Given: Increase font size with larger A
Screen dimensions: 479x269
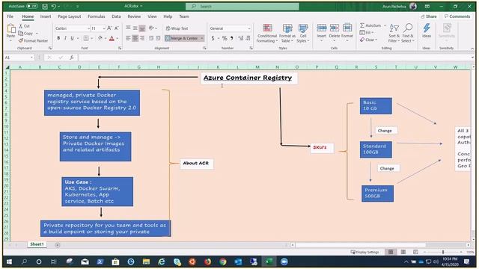Looking at the screenshot, I should coord(109,28).
